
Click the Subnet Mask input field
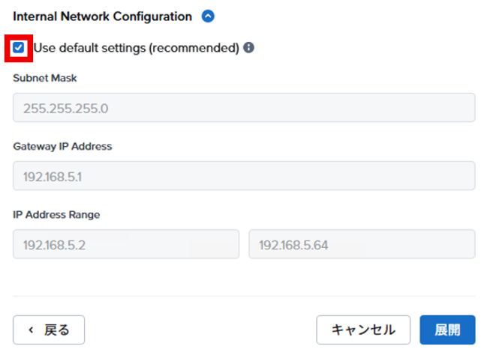pos(244,108)
